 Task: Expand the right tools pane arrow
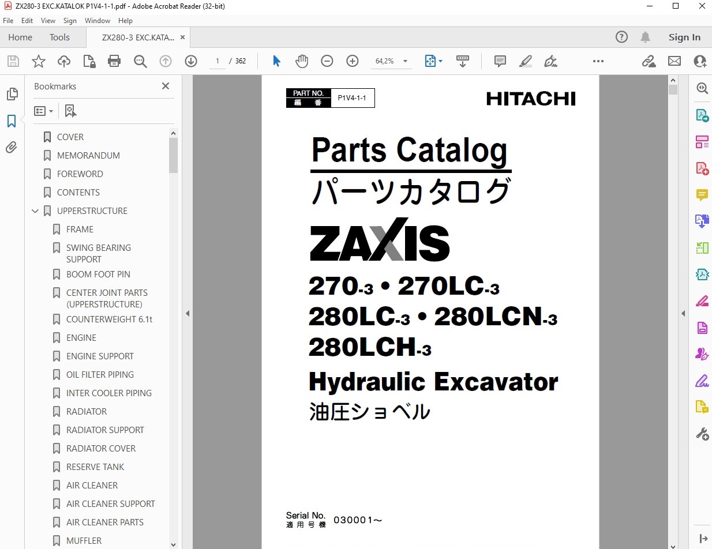pyautogui.click(x=683, y=314)
